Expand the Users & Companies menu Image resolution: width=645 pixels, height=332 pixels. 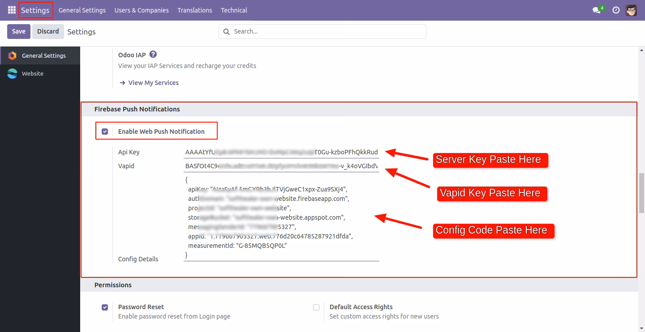pyautogui.click(x=142, y=10)
